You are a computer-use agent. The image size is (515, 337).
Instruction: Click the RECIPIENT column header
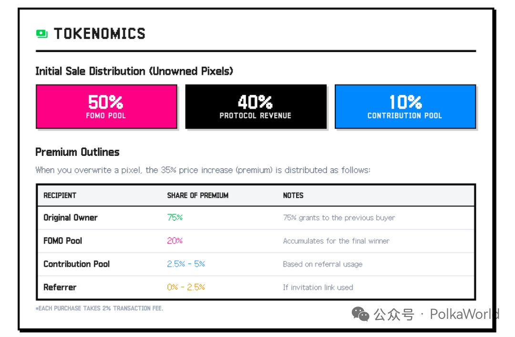[60, 195]
